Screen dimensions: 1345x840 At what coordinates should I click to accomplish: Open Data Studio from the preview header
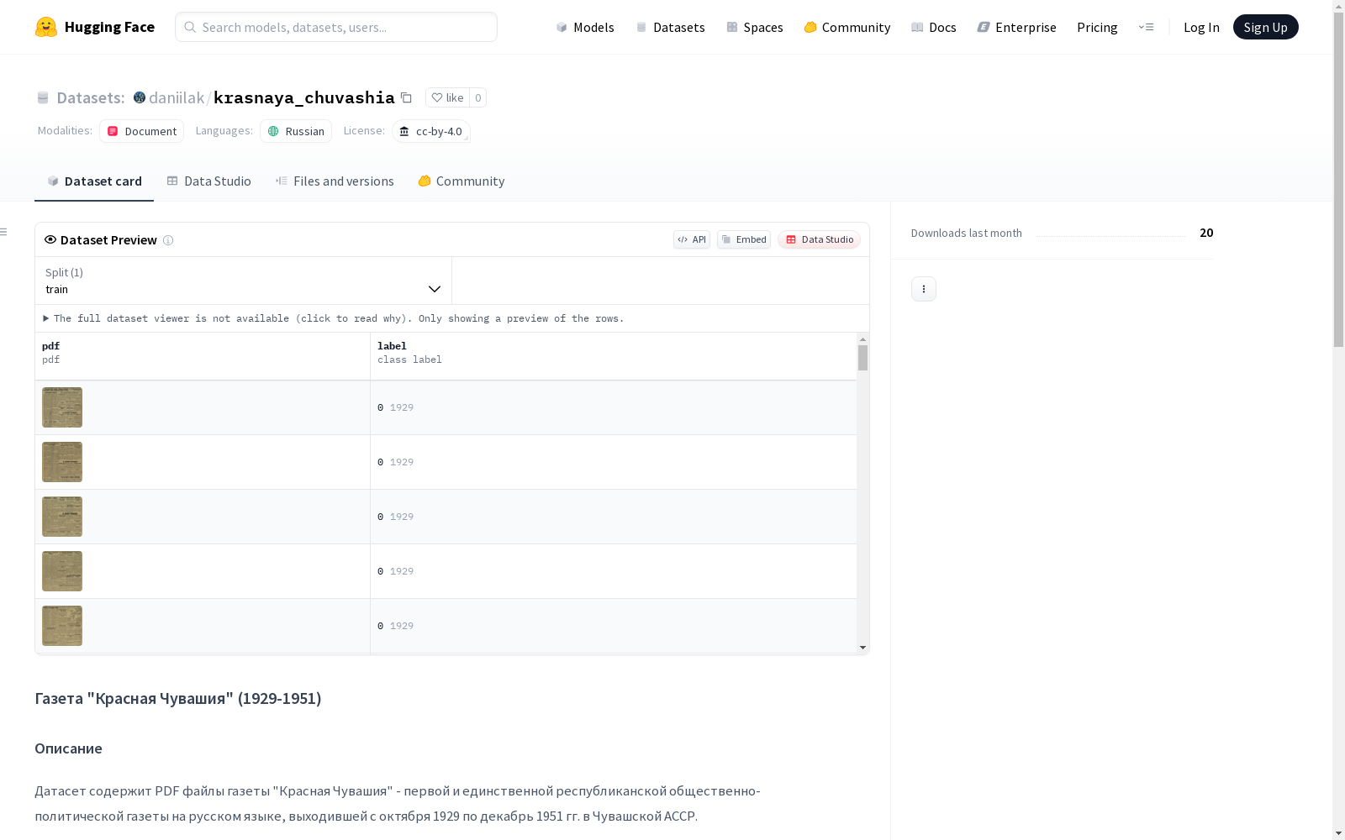pyautogui.click(x=820, y=239)
